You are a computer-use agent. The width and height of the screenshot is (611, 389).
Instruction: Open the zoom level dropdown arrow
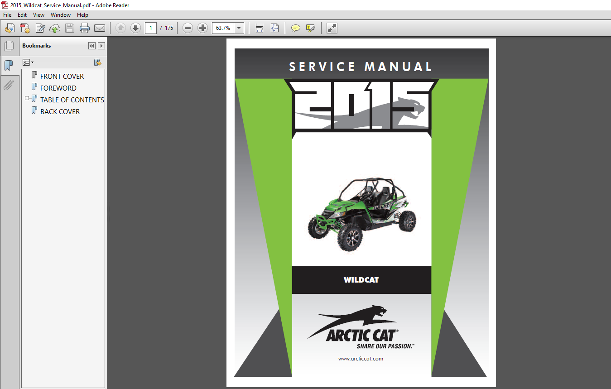coord(239,28)
